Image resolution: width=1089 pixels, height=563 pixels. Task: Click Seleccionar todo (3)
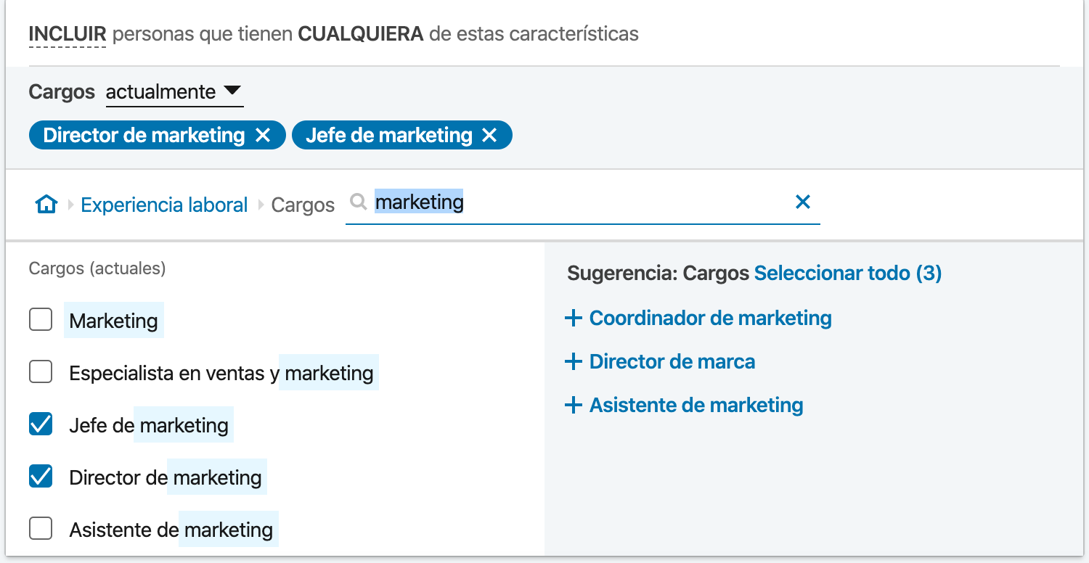[x=847, y=274]
